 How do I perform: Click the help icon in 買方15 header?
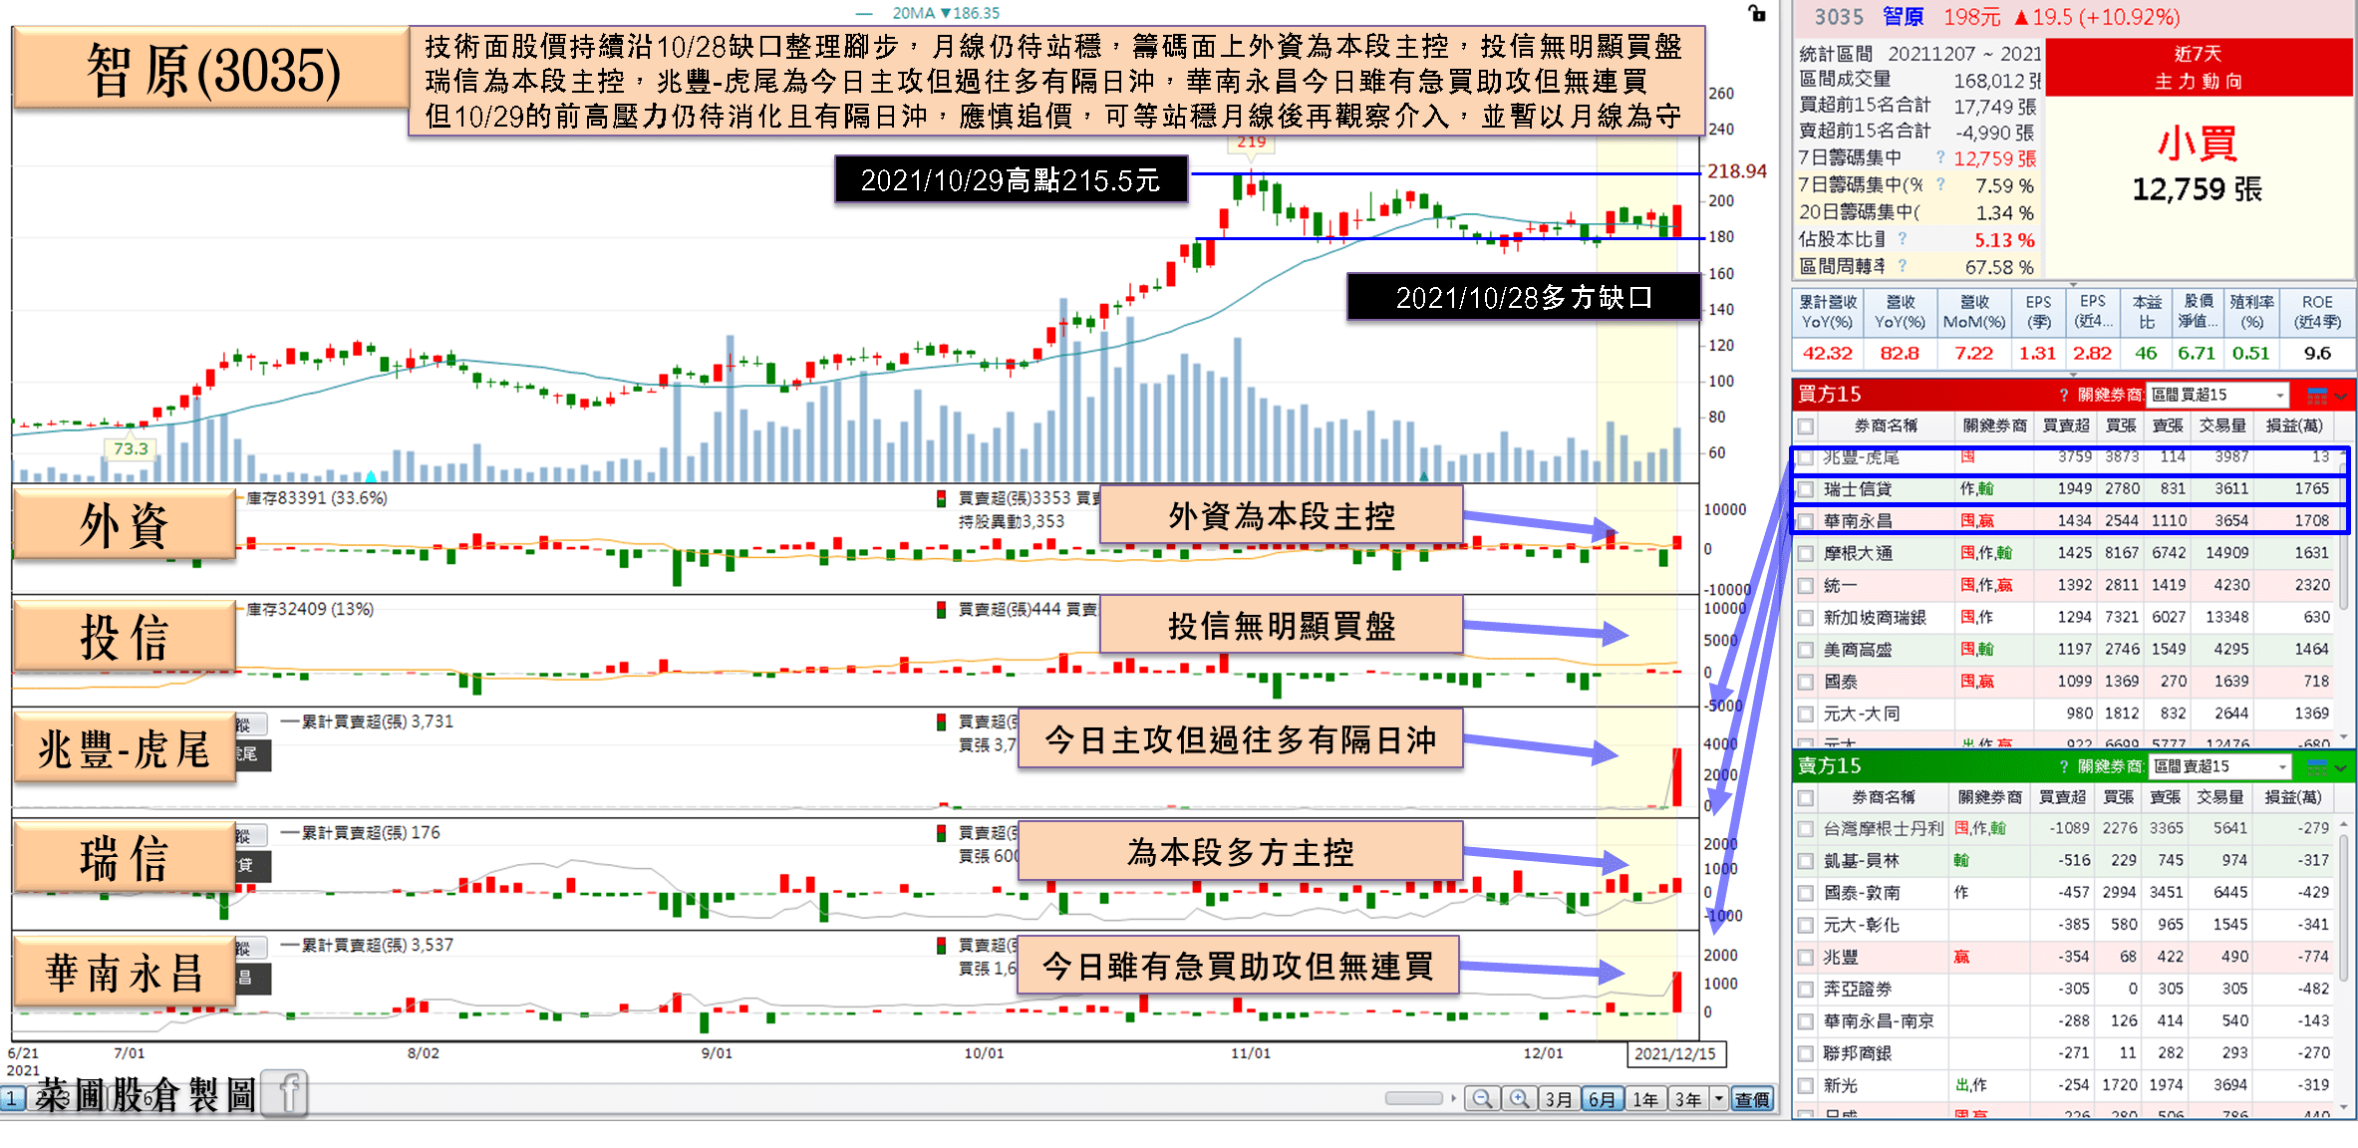pyautogui.click(x=2063, y=395)
